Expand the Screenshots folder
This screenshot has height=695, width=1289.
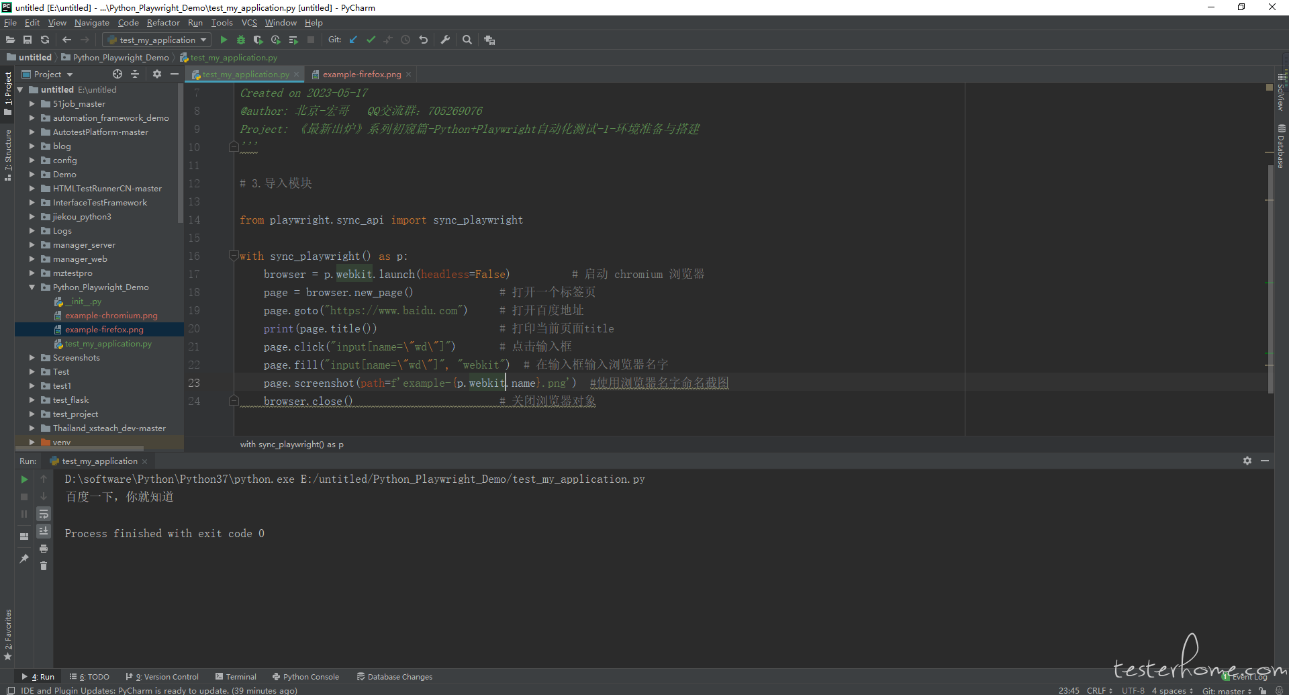[32, 358]
